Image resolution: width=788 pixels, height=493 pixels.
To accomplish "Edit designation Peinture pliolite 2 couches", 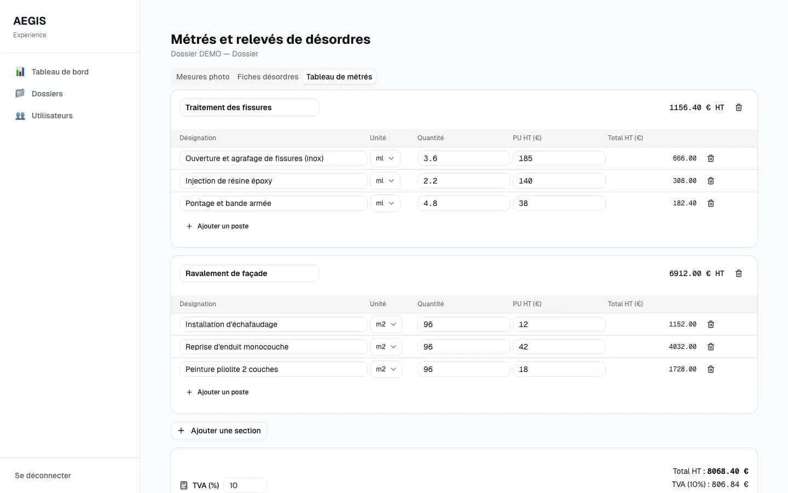I will (x=274, y=369).
